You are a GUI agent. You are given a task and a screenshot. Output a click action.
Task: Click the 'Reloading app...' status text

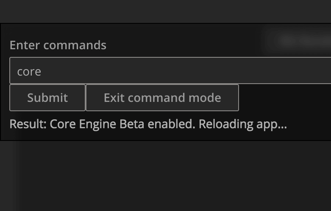pyautogui.click(x=243, y=124)
